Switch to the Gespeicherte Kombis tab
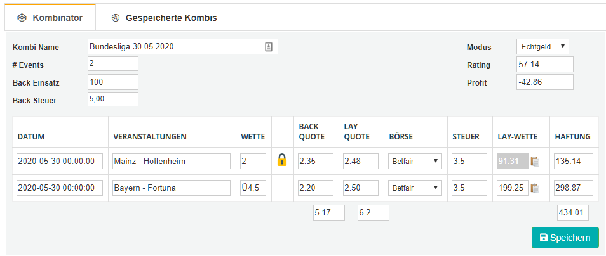This screenshot has width=606, height=256. pos(165,18)
